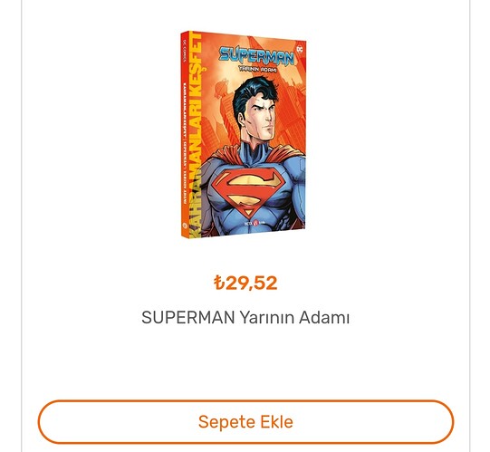Click the ₺29,52 price label
The image size is (490, 452).
(245, 283)
